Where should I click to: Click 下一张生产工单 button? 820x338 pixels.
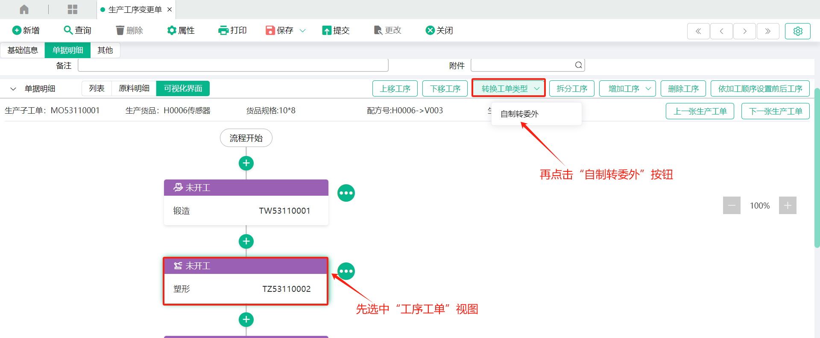pyautogui.click(x=776, y=111)
